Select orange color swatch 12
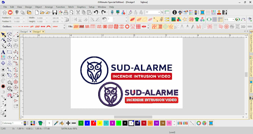Viewport: 253px width, 134px height. (150, 123)
